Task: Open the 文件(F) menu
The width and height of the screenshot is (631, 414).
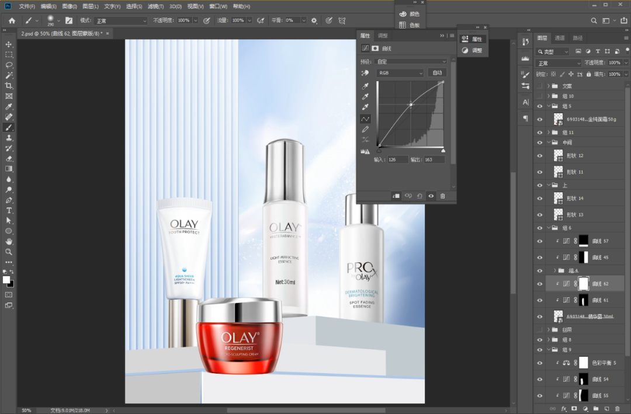Action: (27, 6)
